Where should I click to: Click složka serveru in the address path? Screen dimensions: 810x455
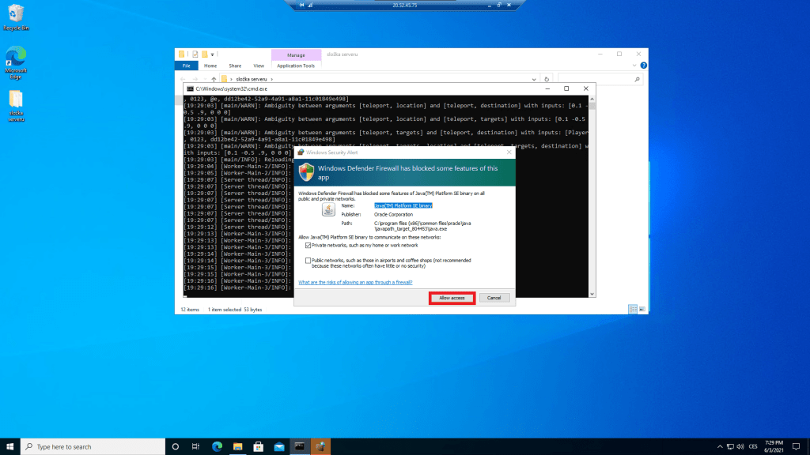click(252, 80)
